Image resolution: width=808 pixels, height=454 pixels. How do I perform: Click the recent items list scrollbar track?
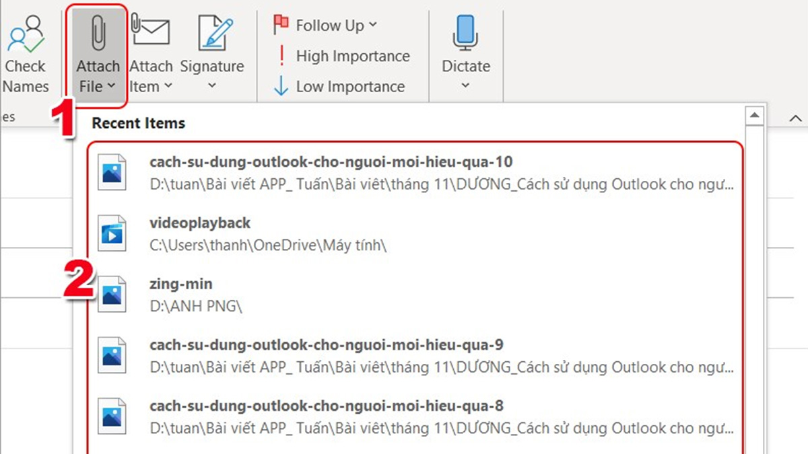click(754, 289)
